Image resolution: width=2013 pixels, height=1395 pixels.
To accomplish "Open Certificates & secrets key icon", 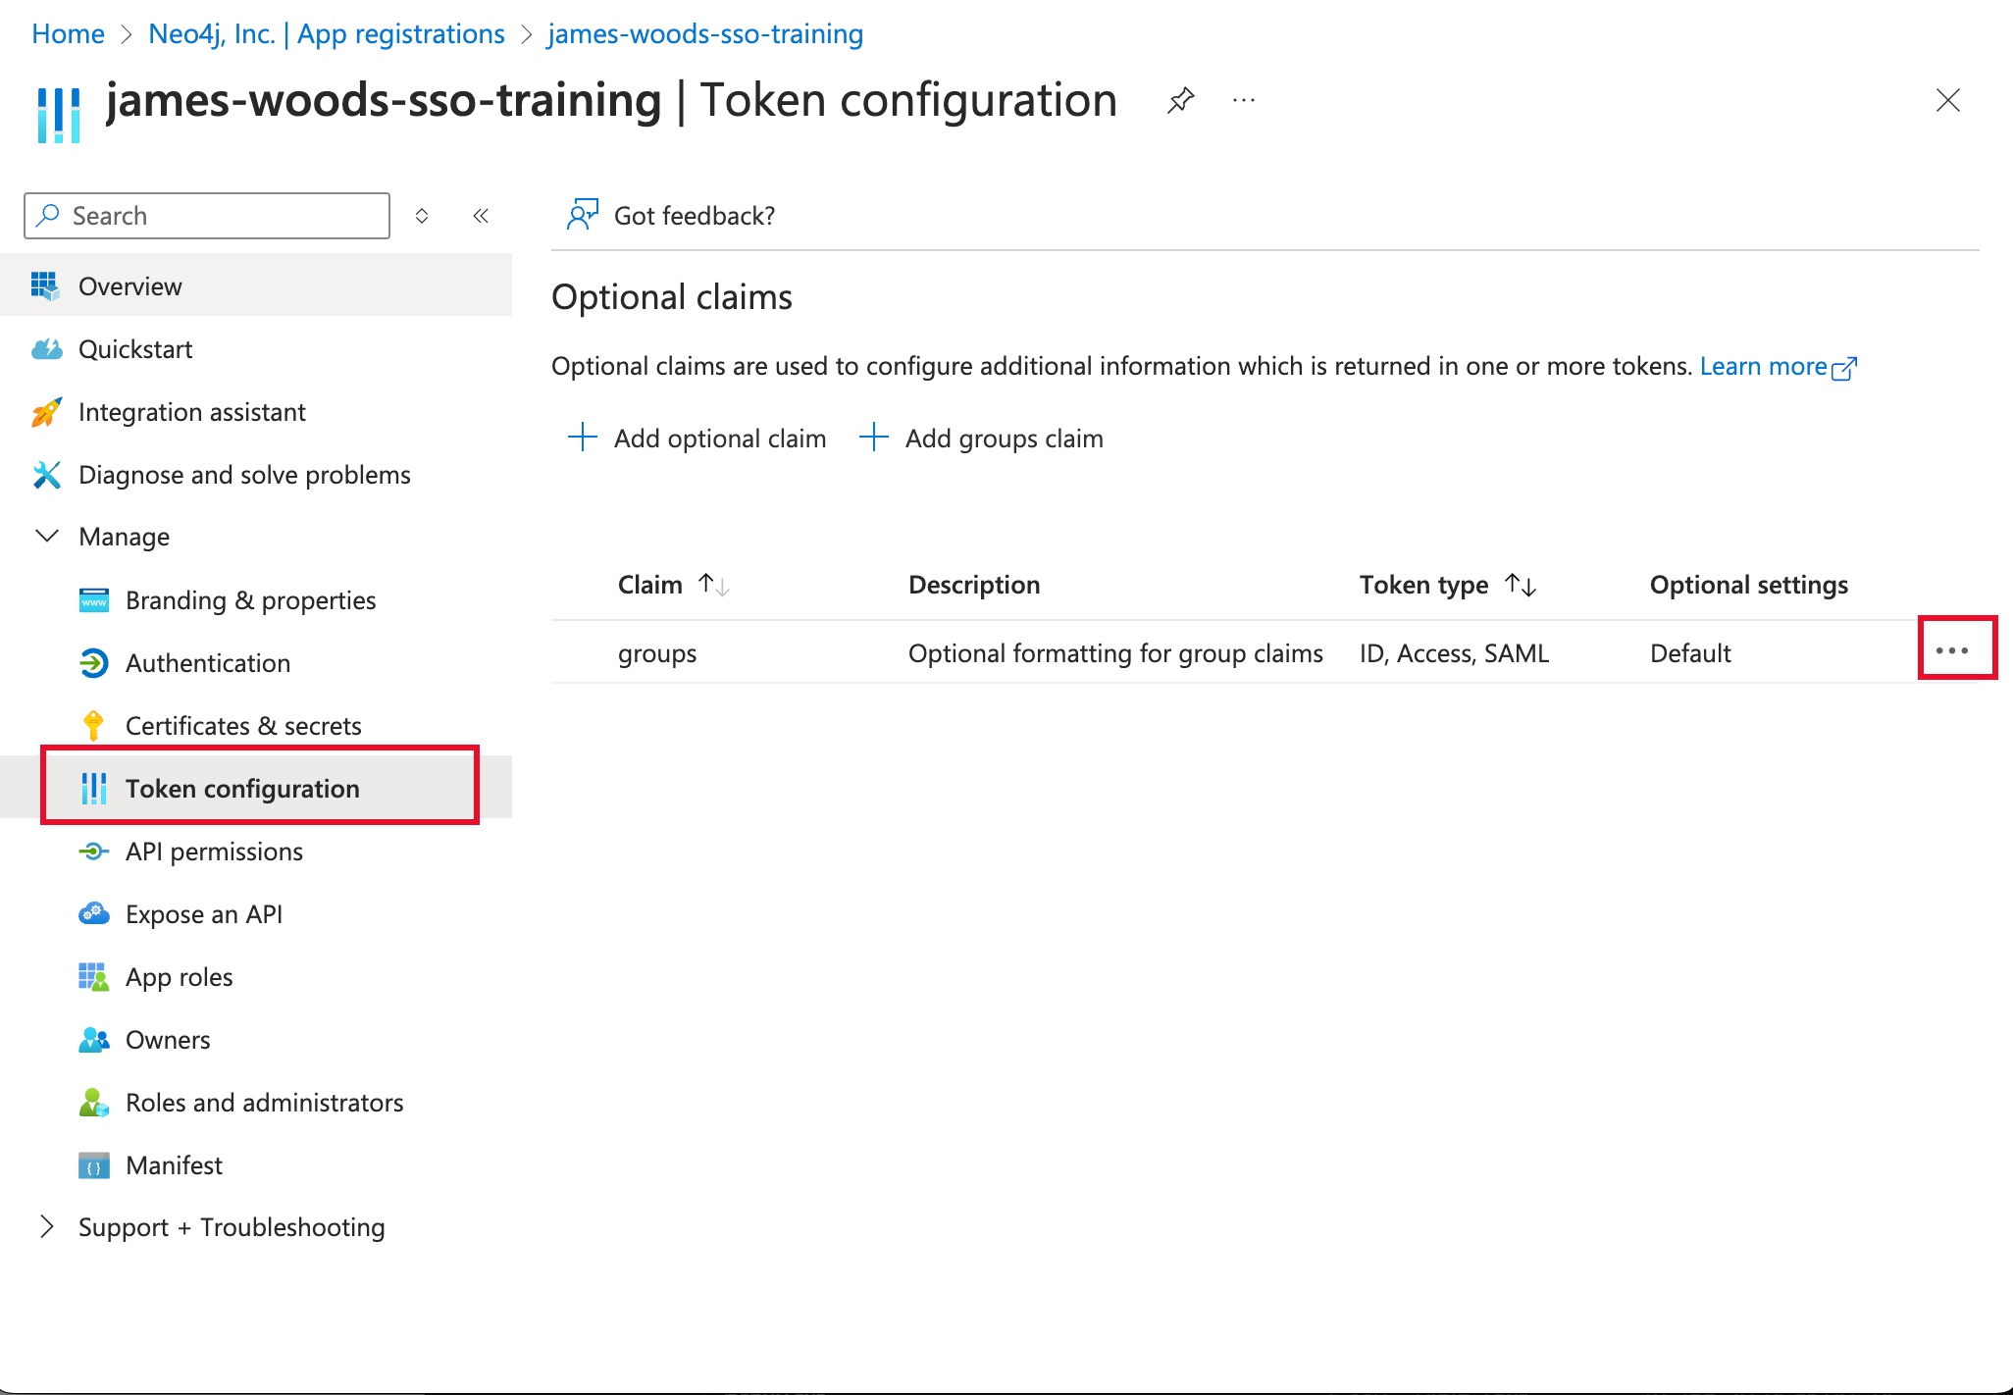I will (93, 725).
